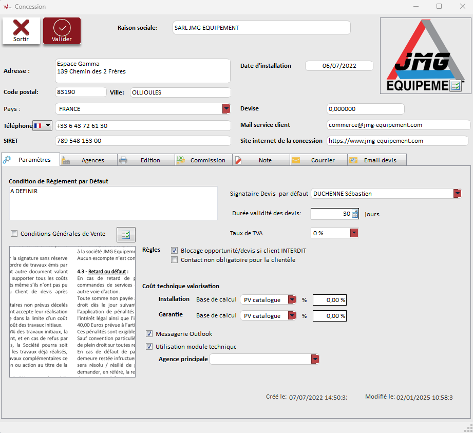Switch to the Email devis tab
This screenshot has width=473, height=433.
pos(376,160)
